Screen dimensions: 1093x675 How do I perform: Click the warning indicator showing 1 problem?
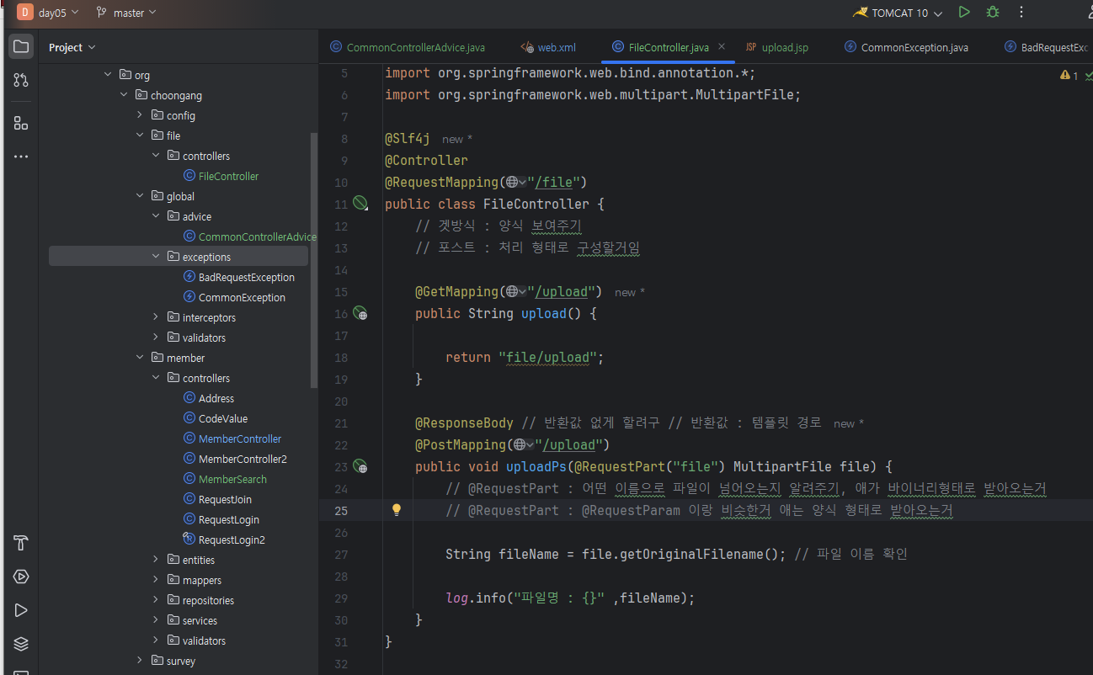(x=1069, y=76)
